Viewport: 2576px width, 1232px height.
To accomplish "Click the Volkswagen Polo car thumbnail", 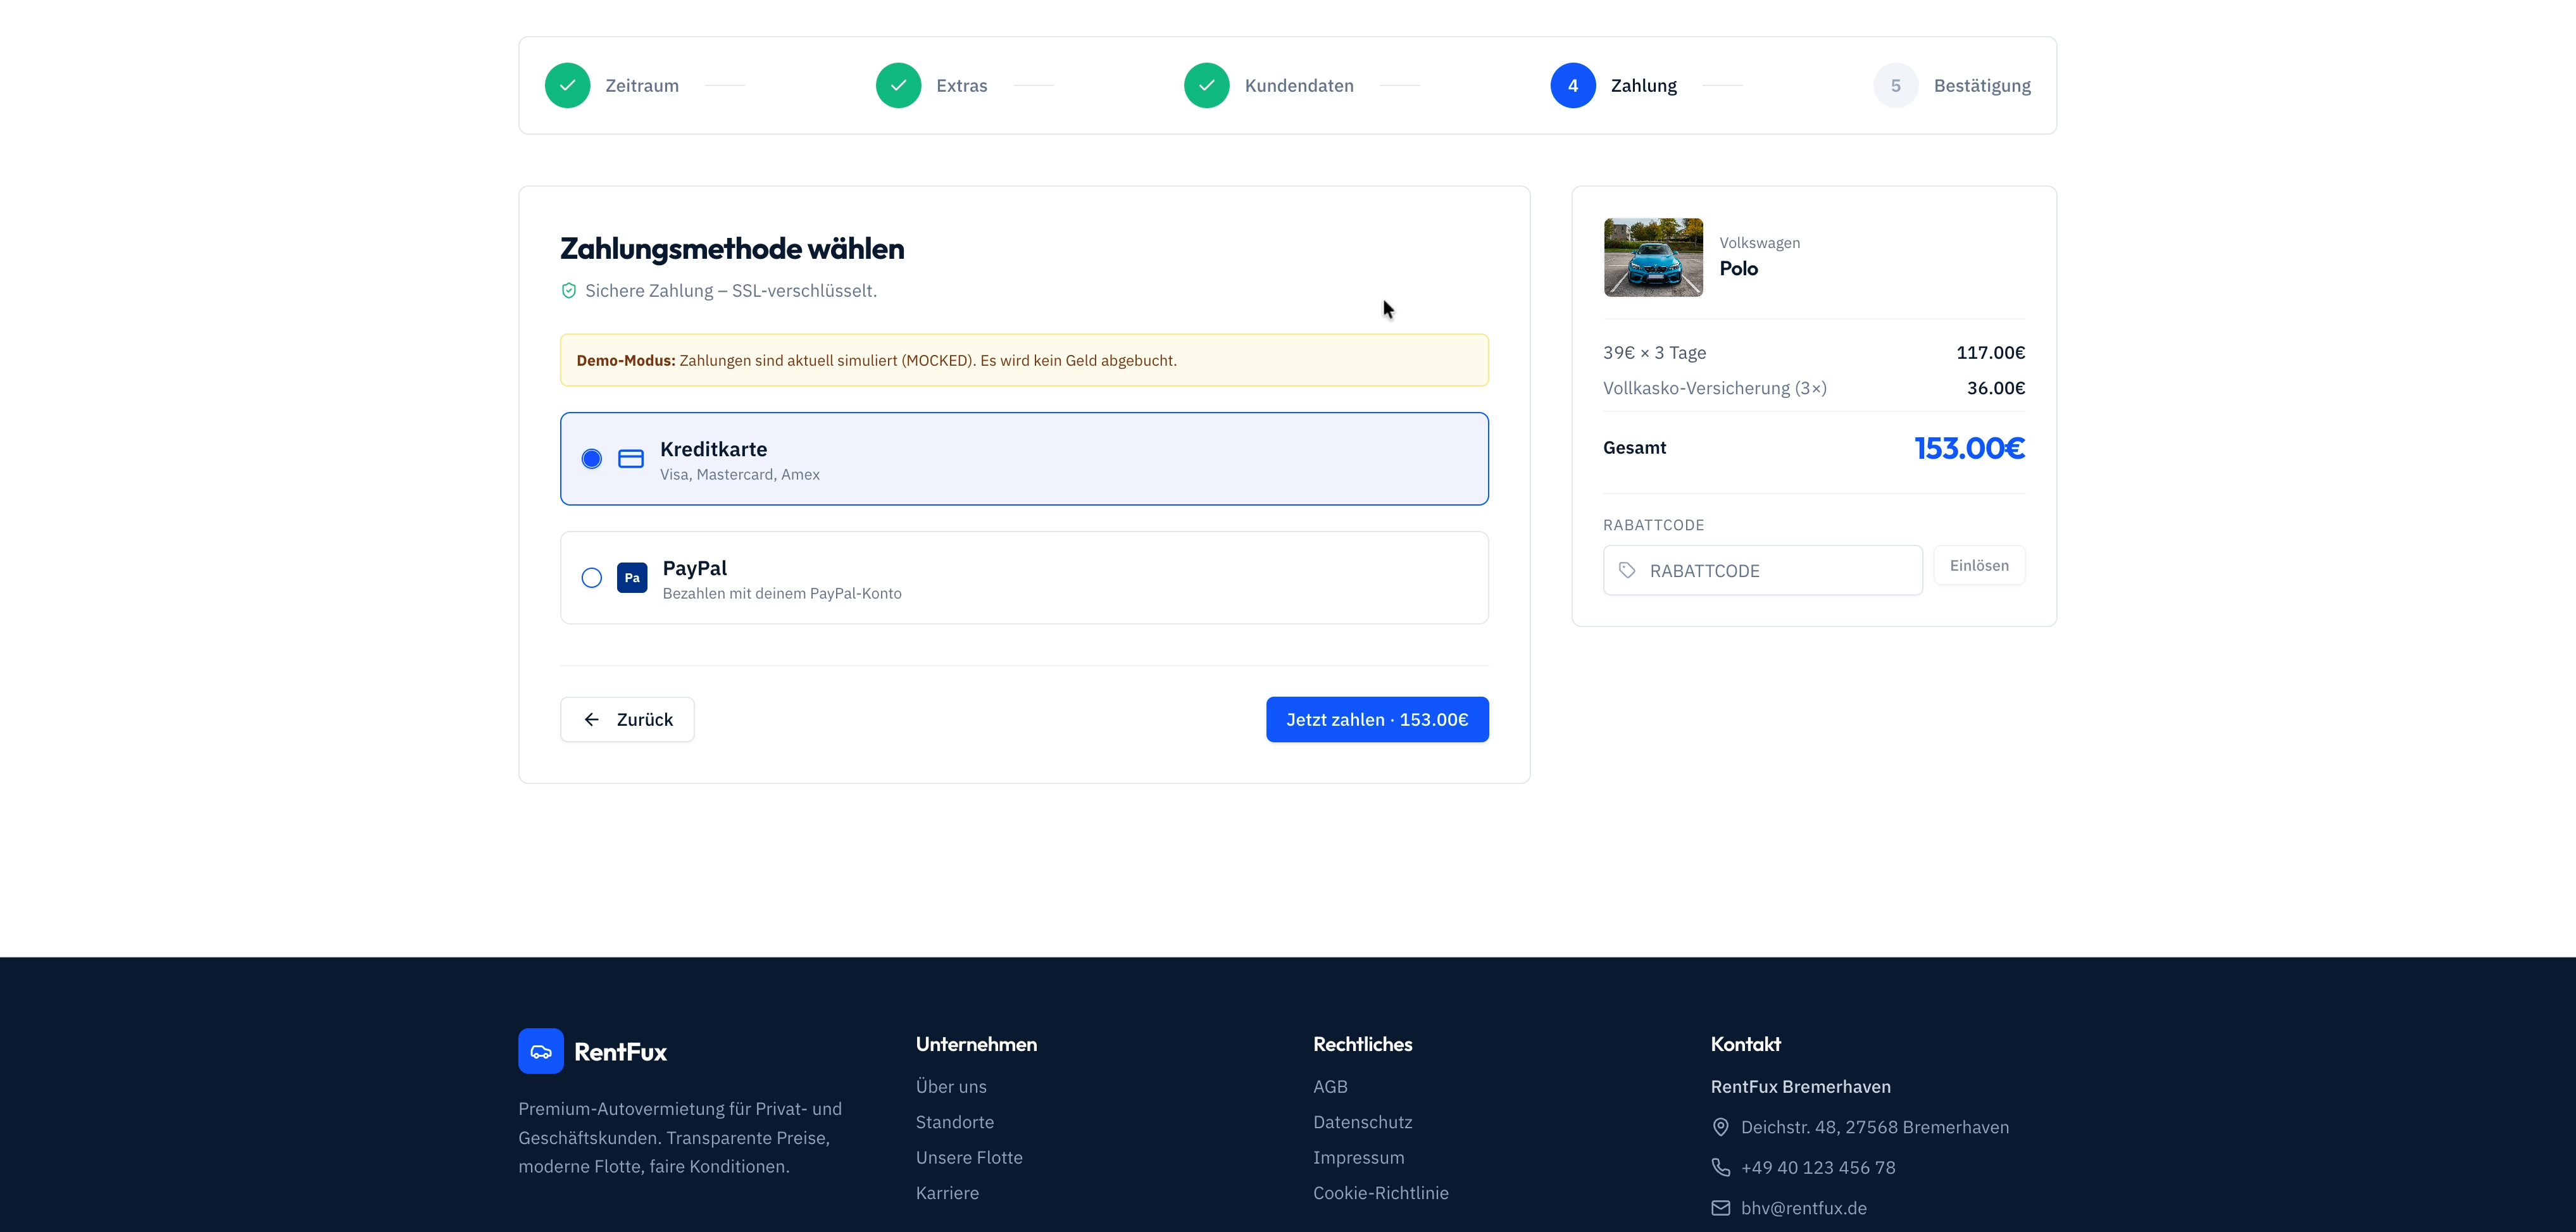I will [x=1653, y=257].
